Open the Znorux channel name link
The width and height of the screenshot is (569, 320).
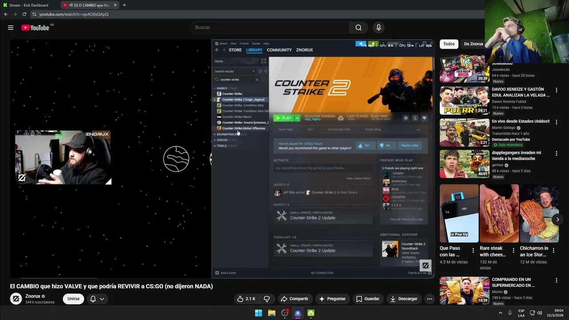[x=33, y=296]
